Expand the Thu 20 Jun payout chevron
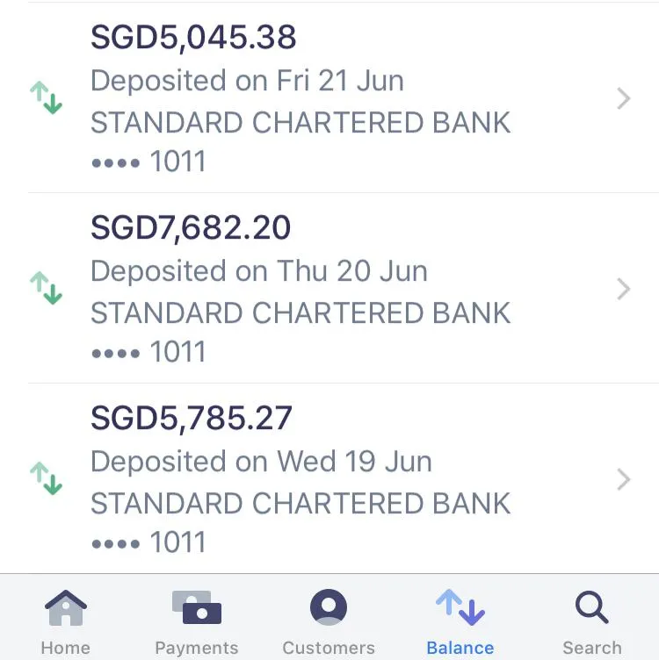This screenshot has height=660, width=659. pyautogui.click(x=624, y=289)
